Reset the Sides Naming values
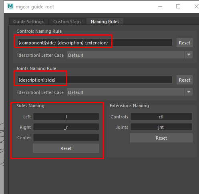 tap(66, 148)
